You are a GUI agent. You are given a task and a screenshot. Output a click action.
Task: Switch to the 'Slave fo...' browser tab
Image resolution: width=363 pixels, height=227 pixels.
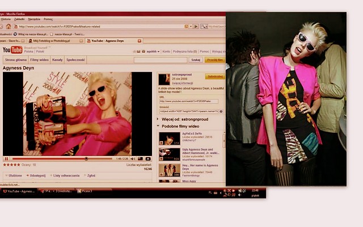click(12, 41)
